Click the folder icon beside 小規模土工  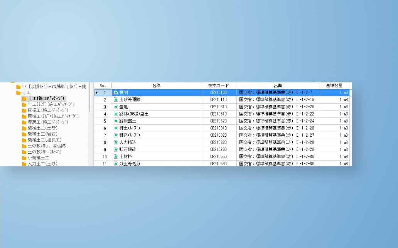[24, 158]
